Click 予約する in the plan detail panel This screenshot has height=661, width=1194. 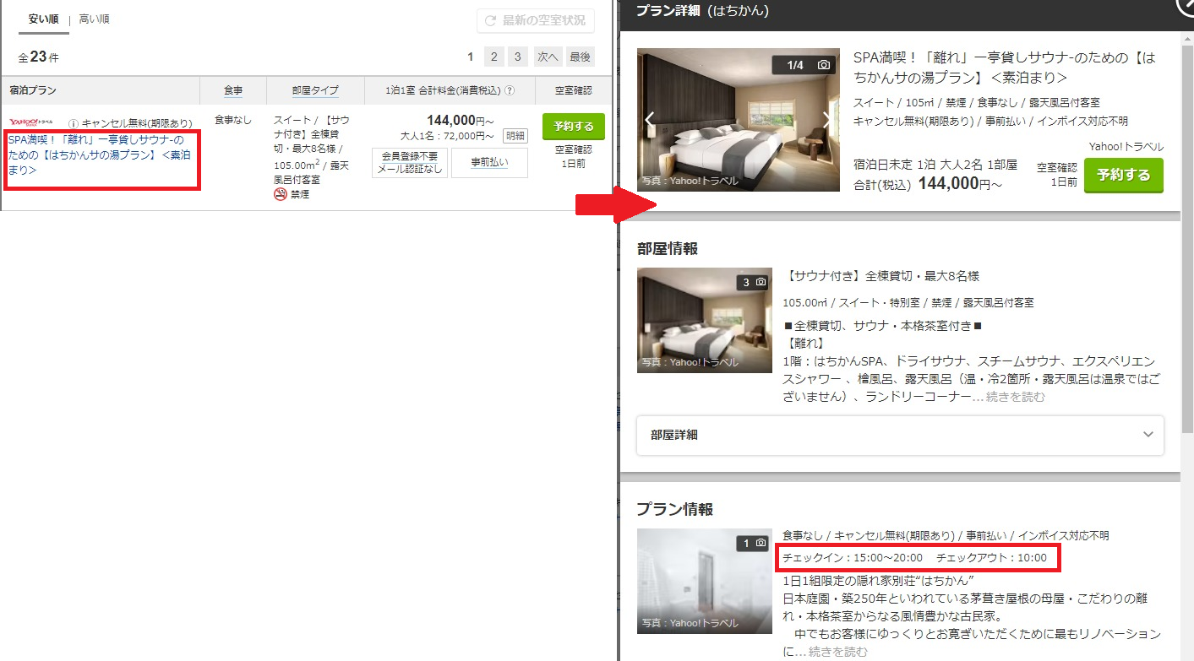(x=1123, y=176)
